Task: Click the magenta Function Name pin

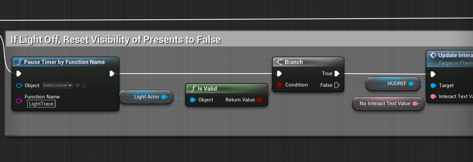Action: click(x=19, y=101)
